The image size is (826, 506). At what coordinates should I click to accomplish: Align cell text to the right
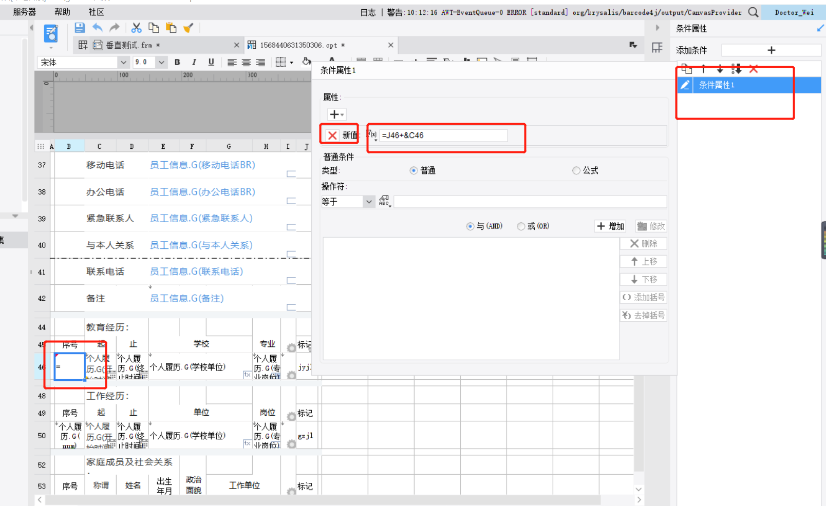click(261, 62)
